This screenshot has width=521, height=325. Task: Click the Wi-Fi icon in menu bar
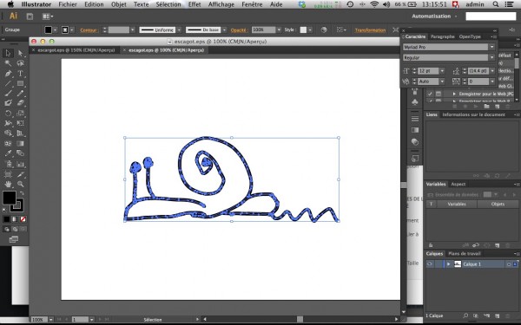tap(374, 4)
